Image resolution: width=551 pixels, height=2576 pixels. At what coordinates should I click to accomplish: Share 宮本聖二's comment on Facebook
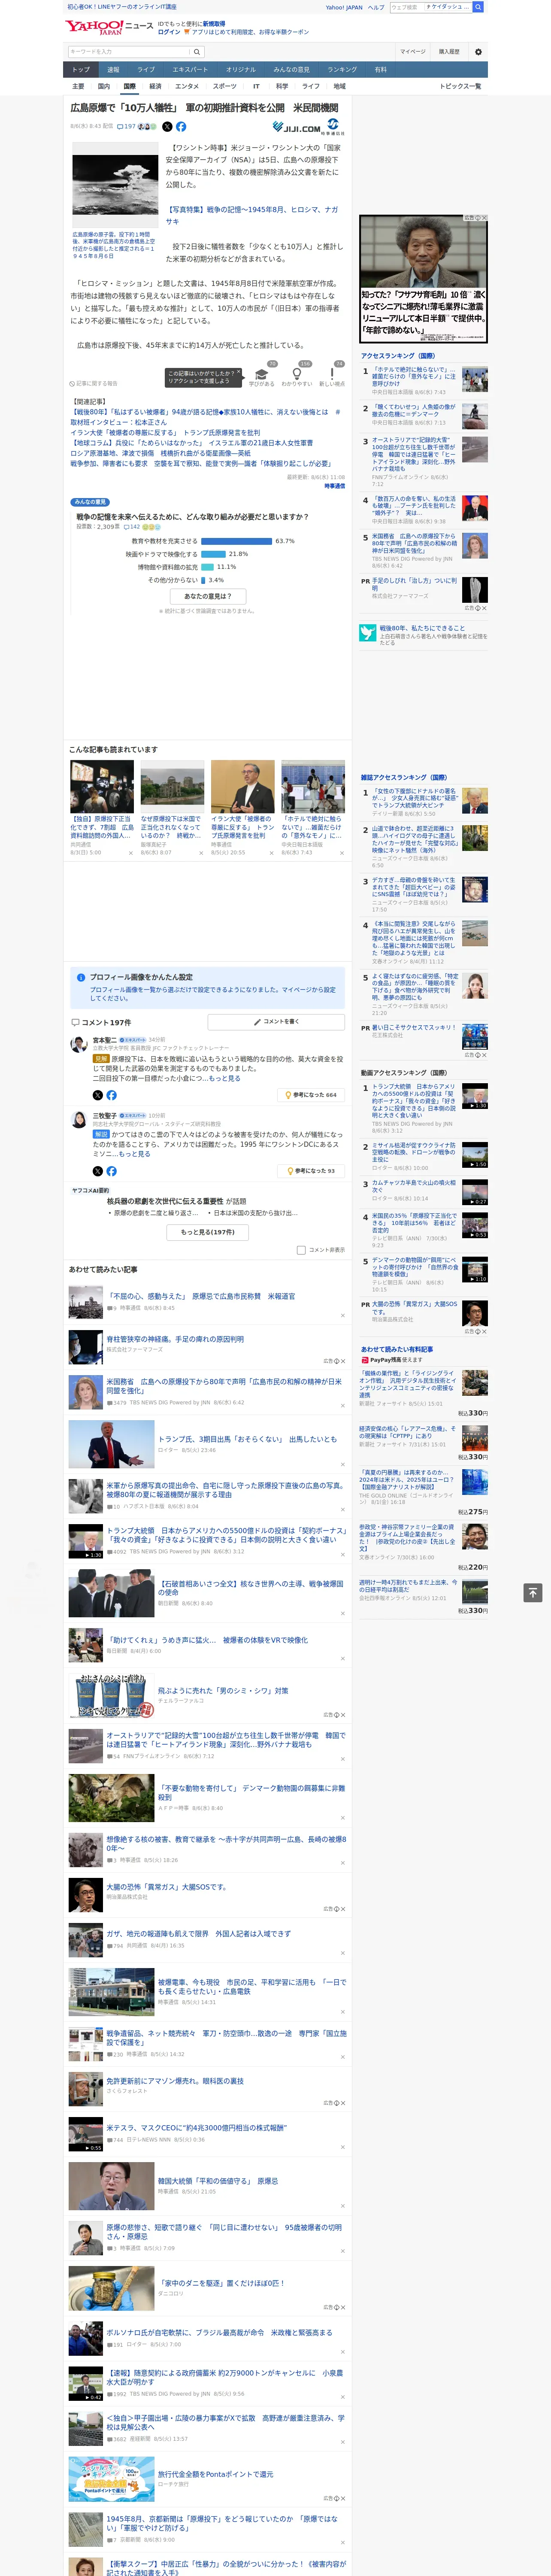[111, 1095]
